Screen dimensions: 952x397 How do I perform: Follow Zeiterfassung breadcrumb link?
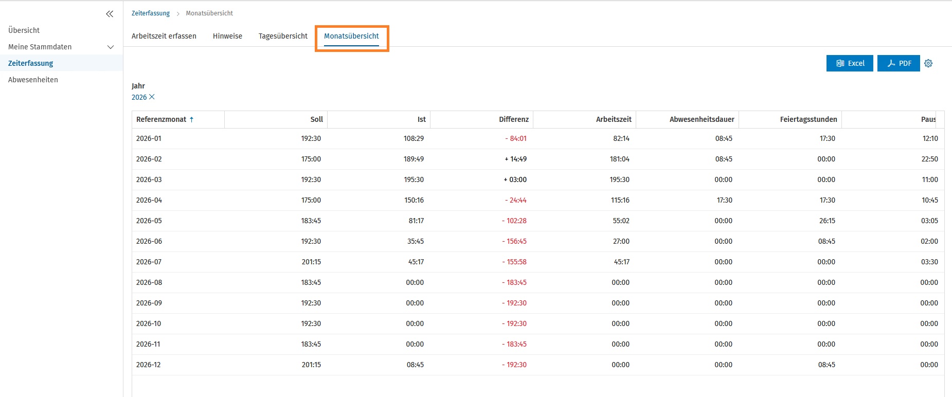pos(151,13)
